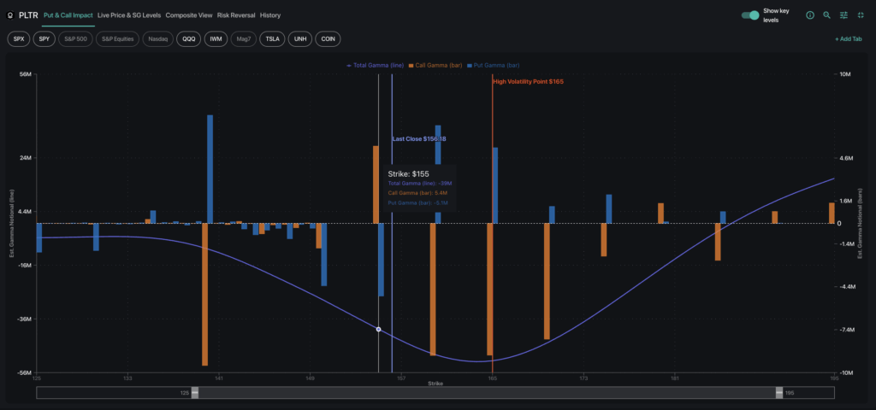Click the zoom out magnifier icon
Viewport: 876px width, 410px height.
(826, 15)
